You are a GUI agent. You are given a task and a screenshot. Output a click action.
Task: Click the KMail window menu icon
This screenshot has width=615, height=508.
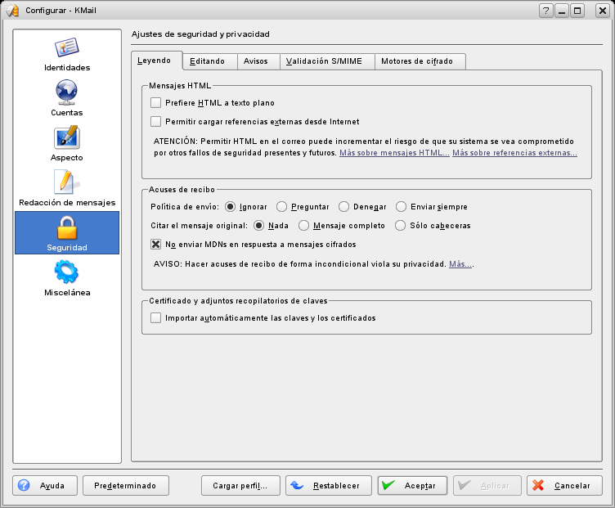(x=12, y=11)
